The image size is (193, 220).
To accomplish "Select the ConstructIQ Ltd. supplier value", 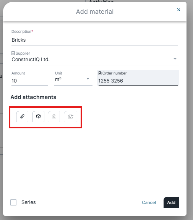I will point(31,60).
